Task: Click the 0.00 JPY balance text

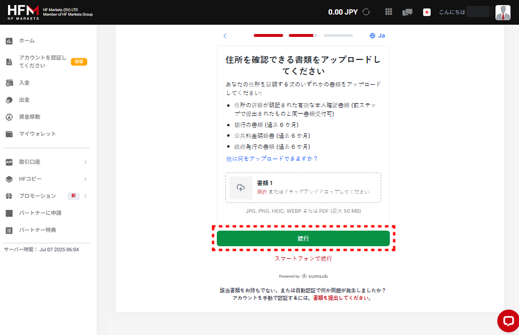Action: pyautogui.click(x=343, y=12)
